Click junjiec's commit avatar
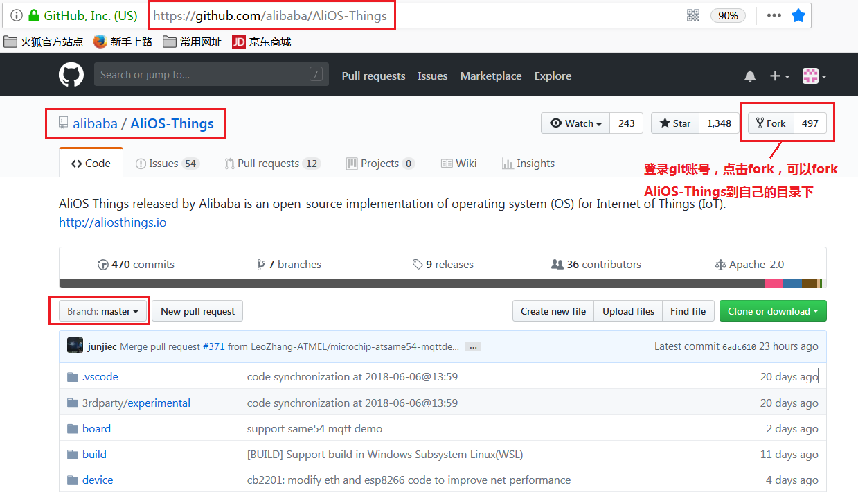Viewport: 858px width, 492px height. pos(75,346)
